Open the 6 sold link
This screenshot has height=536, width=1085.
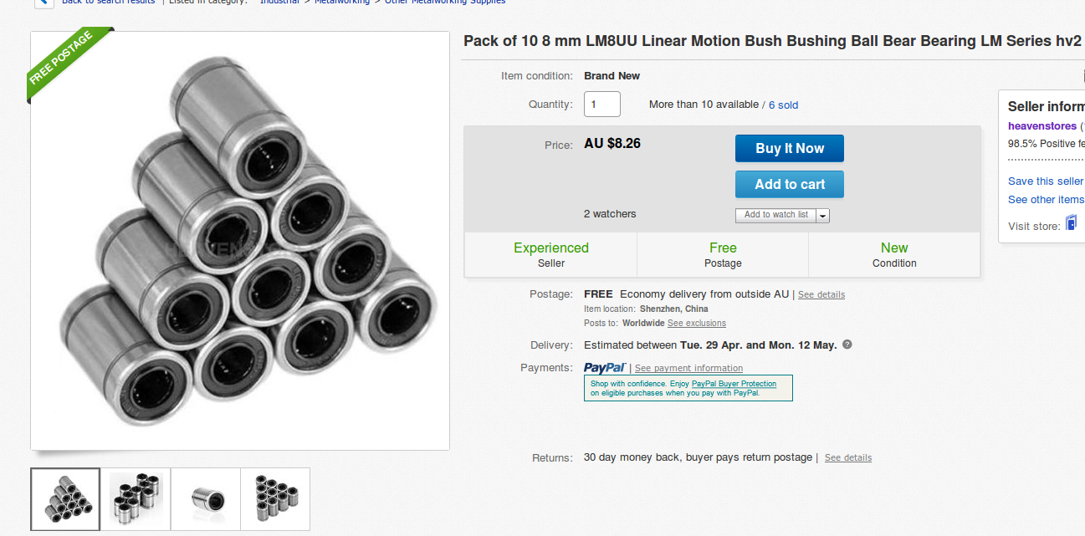click(x=783, y=105)
